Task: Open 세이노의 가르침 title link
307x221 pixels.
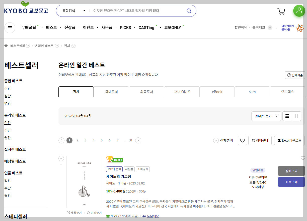Action: [119, 176]
